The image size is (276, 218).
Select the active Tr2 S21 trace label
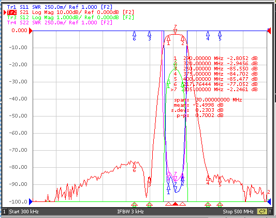click(x=70, y=12)
